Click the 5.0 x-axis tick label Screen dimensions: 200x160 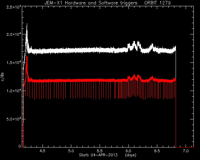71,151
